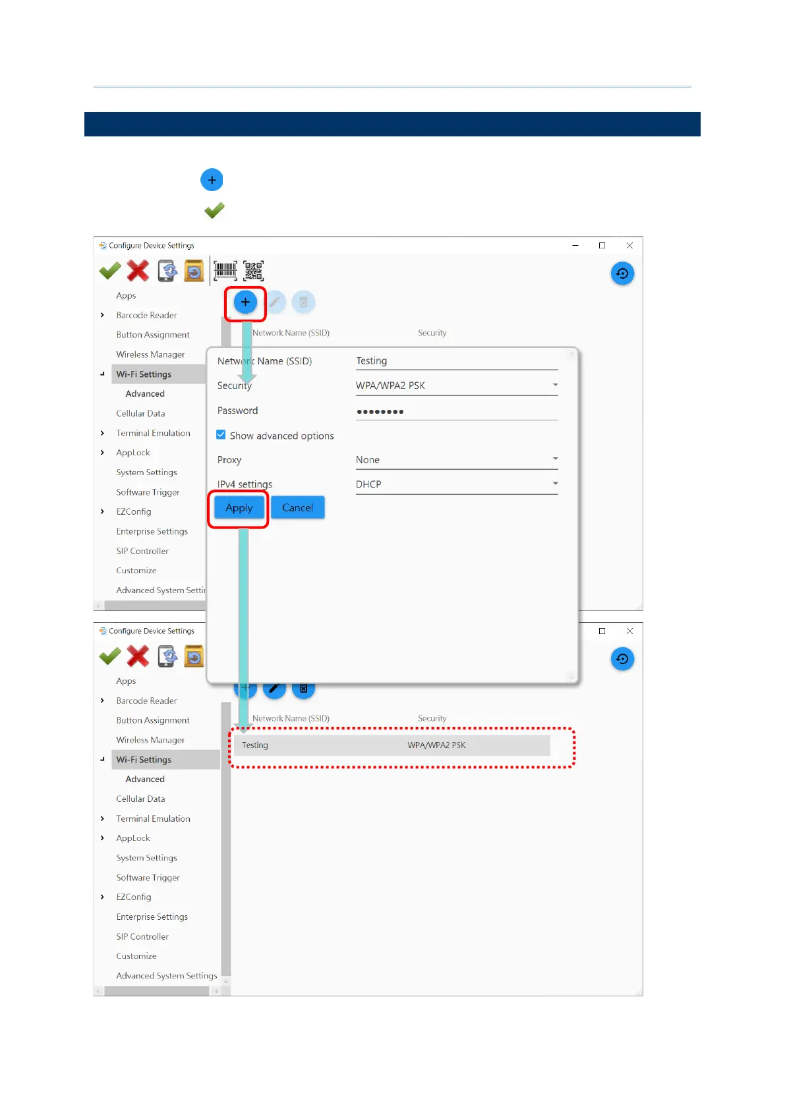Select the Testing network row in lower window
The width and height of the screenshot is (785, 1109).
(x=392, y=745)
